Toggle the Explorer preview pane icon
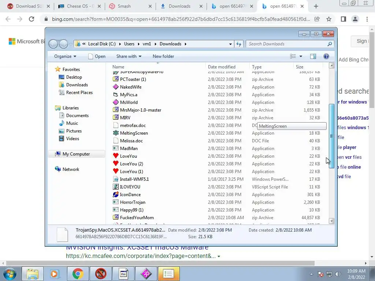Image resolution: width=375 pixels, height=281 pixels. coord(313,56)
